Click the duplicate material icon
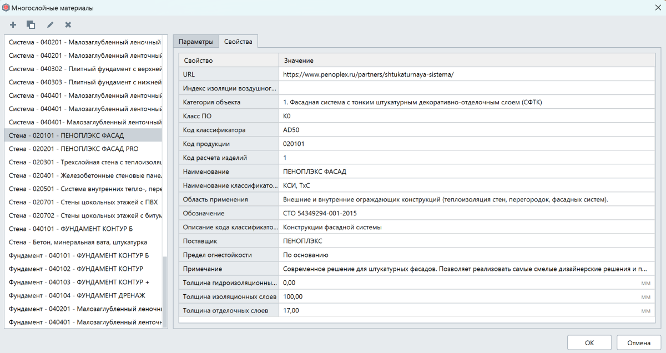Viewport: 666px width, 353px height. [x=31, y=25]
